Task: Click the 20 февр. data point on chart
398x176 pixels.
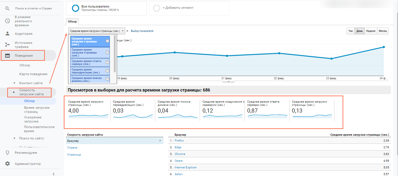Action: click(175, 52)
